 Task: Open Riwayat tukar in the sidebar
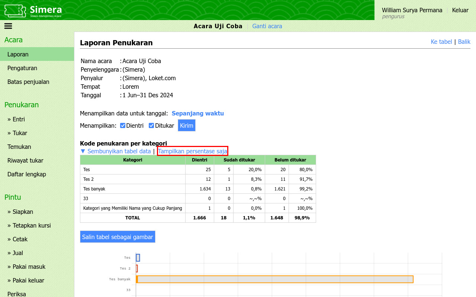[x=37, y=160]
